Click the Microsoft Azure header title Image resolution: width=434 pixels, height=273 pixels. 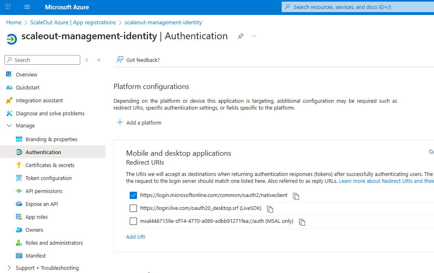[67, 7]
